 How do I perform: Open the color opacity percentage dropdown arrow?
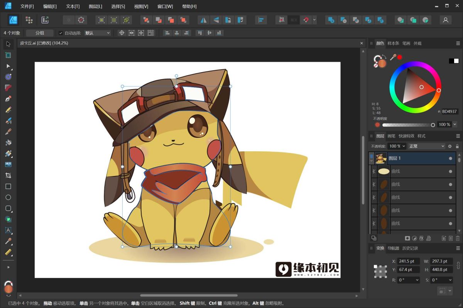455,125
